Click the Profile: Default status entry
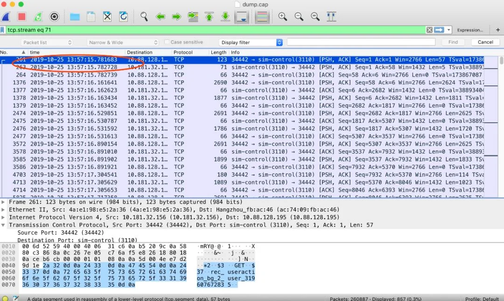The image size is (504, 301). pos(482,299)
